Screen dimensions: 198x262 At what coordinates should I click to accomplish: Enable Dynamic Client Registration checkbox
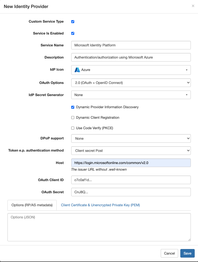(x=73, y=118)
